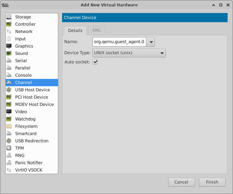Click the Controller card icon

point(9,24)
